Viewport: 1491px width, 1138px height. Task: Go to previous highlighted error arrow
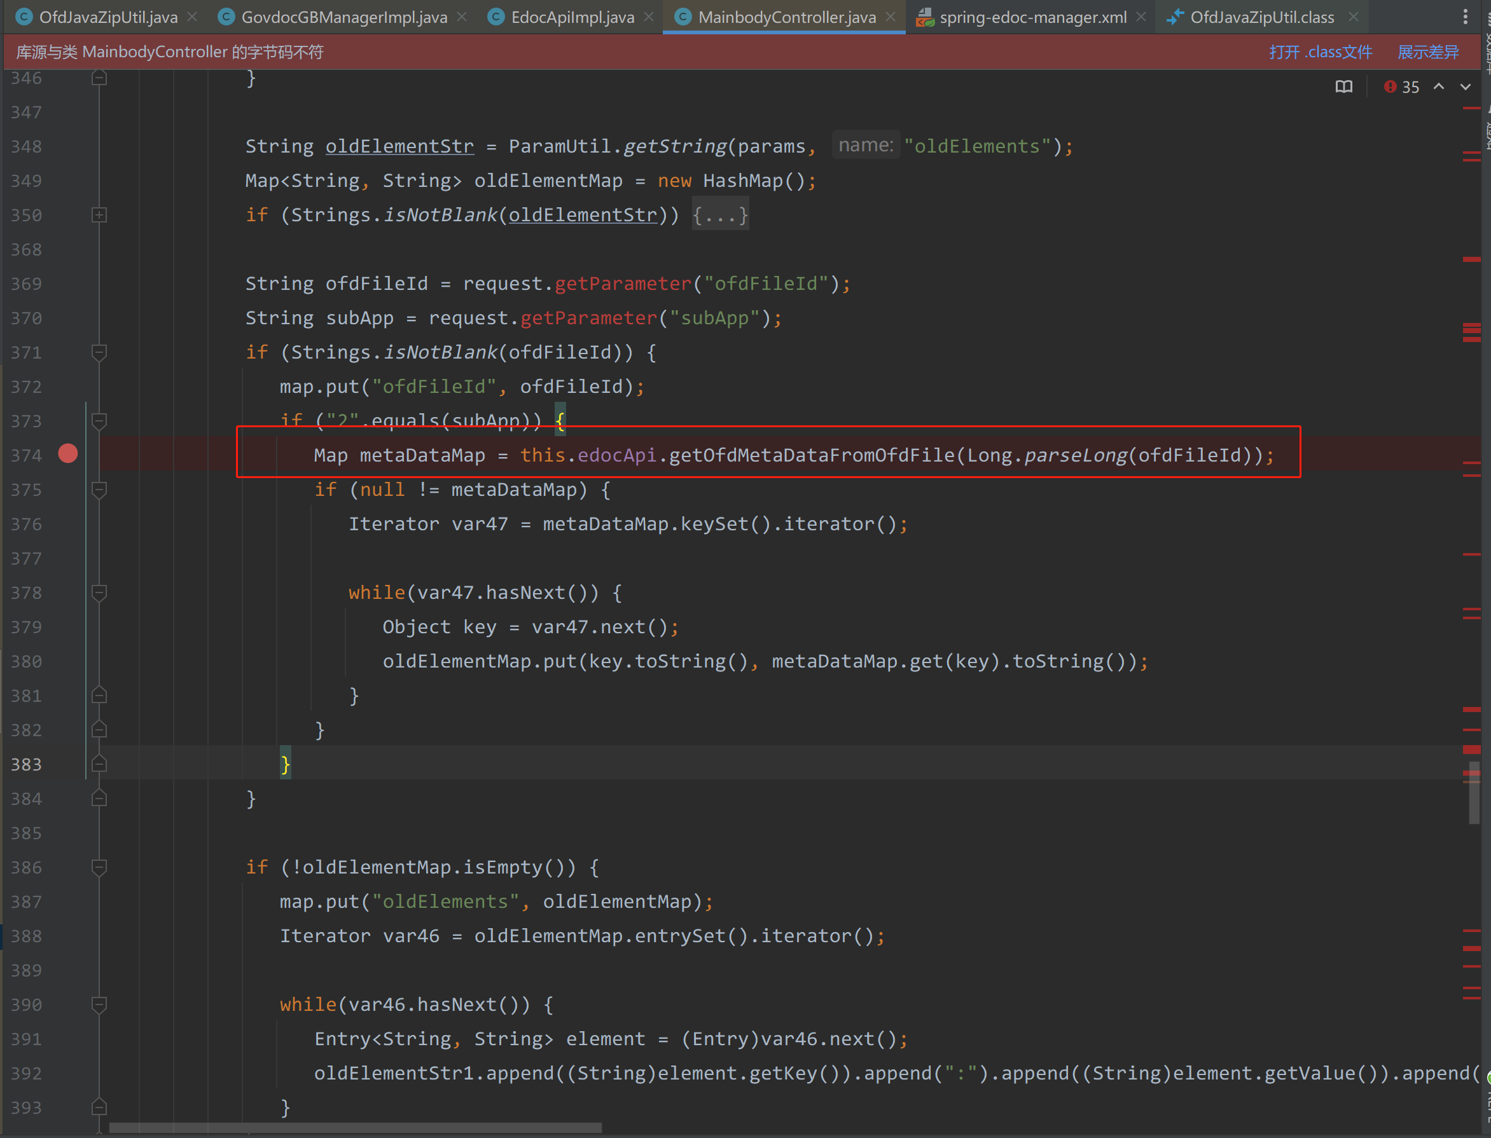(x=1438, y=86)
